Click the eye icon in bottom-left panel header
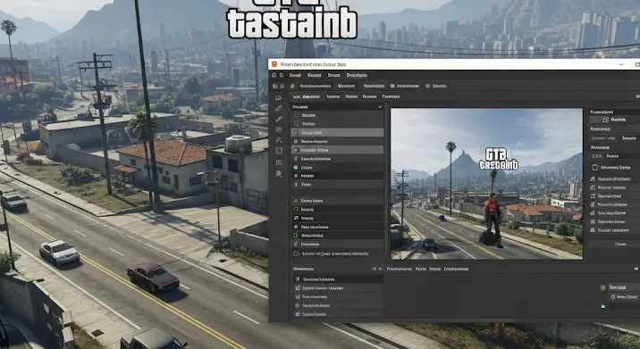This screenshot has width=640, height=349. [x=380, y=269]
